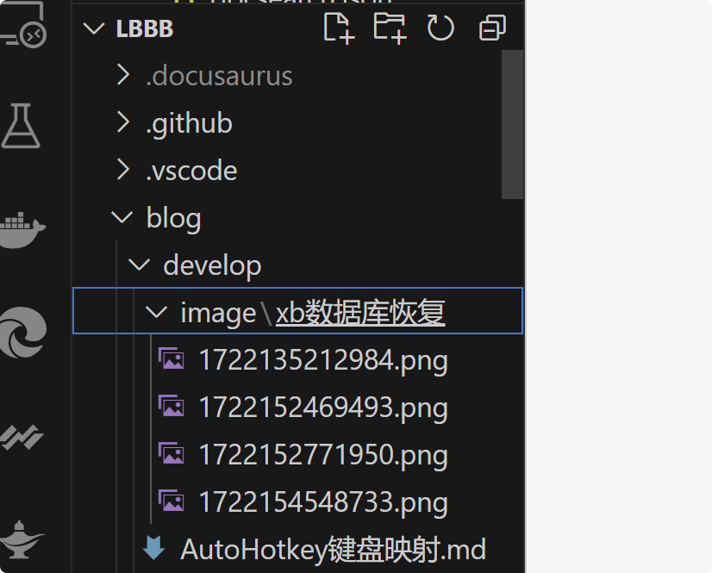Expand the .vscode folder
Image resolution: width=712 pixels, height=573 pixels.
coord(191,171)
